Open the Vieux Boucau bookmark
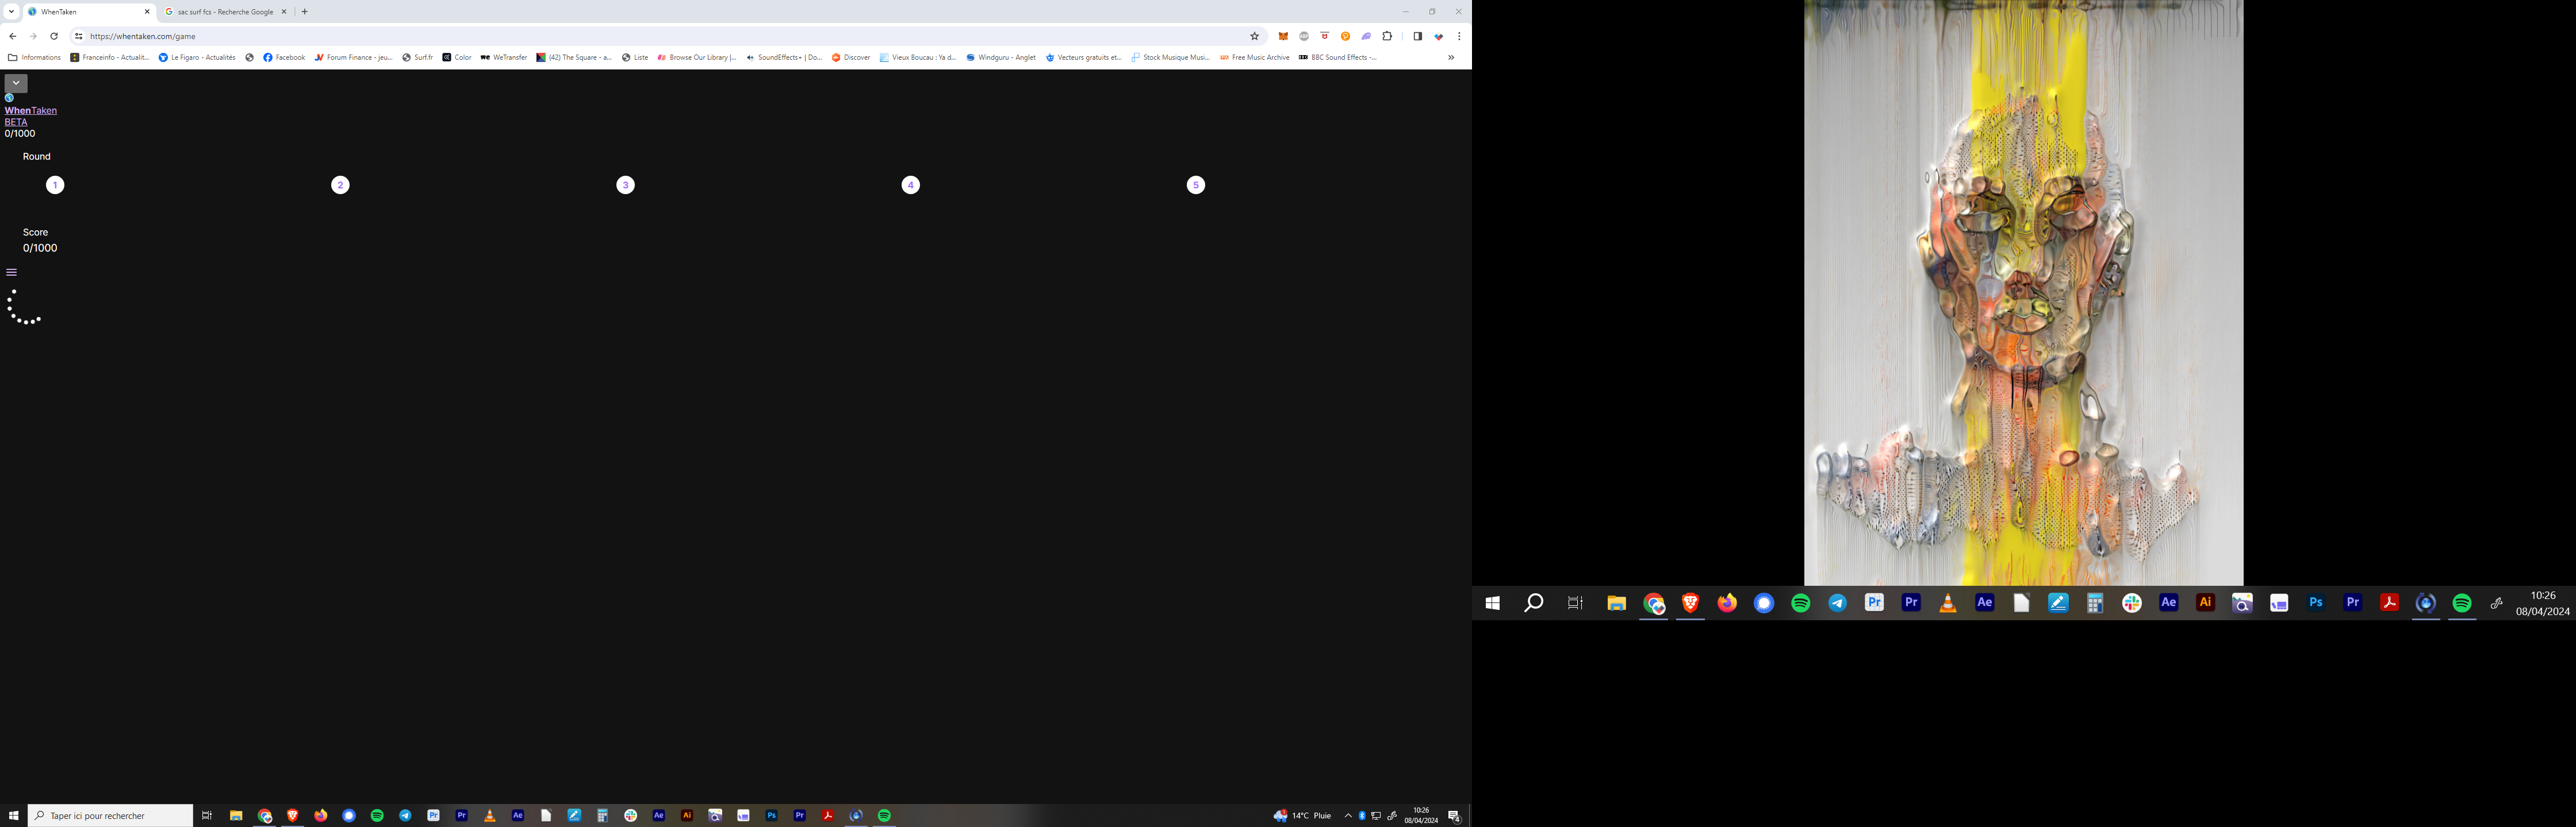Screen dimensions: 2576x827 pyautogui.click(x=918, y=57)
